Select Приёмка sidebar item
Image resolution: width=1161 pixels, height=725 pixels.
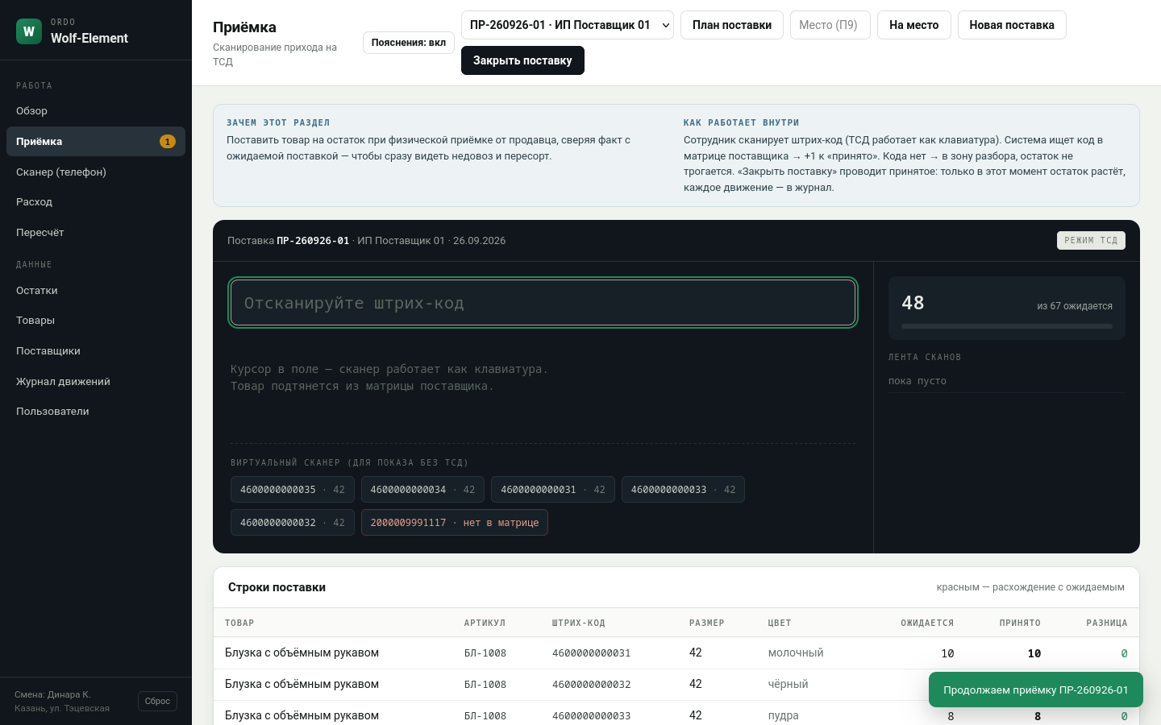pos(96,141)
